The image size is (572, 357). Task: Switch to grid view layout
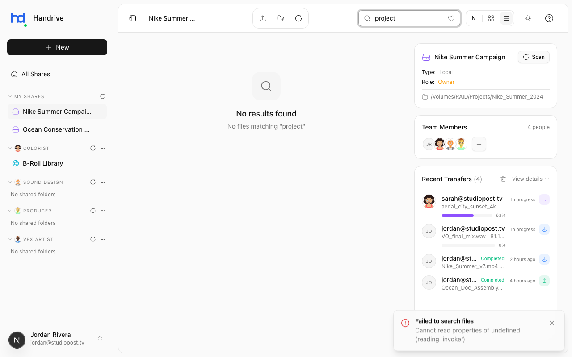click(491, 18)
